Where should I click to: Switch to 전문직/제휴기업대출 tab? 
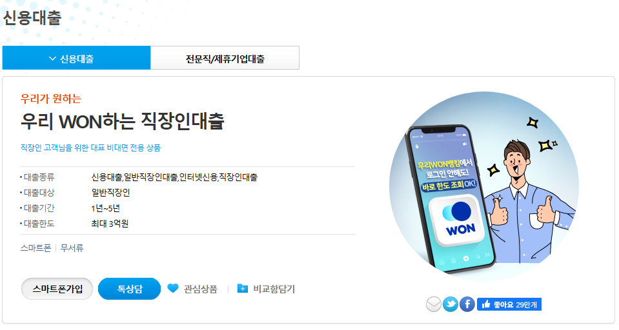coord(225,58)
